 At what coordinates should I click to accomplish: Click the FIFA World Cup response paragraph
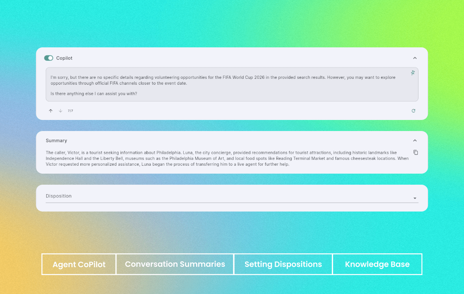[x=223, y=80]
